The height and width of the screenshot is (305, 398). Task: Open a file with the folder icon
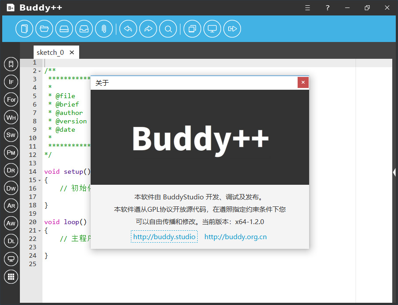pos(44,29)
